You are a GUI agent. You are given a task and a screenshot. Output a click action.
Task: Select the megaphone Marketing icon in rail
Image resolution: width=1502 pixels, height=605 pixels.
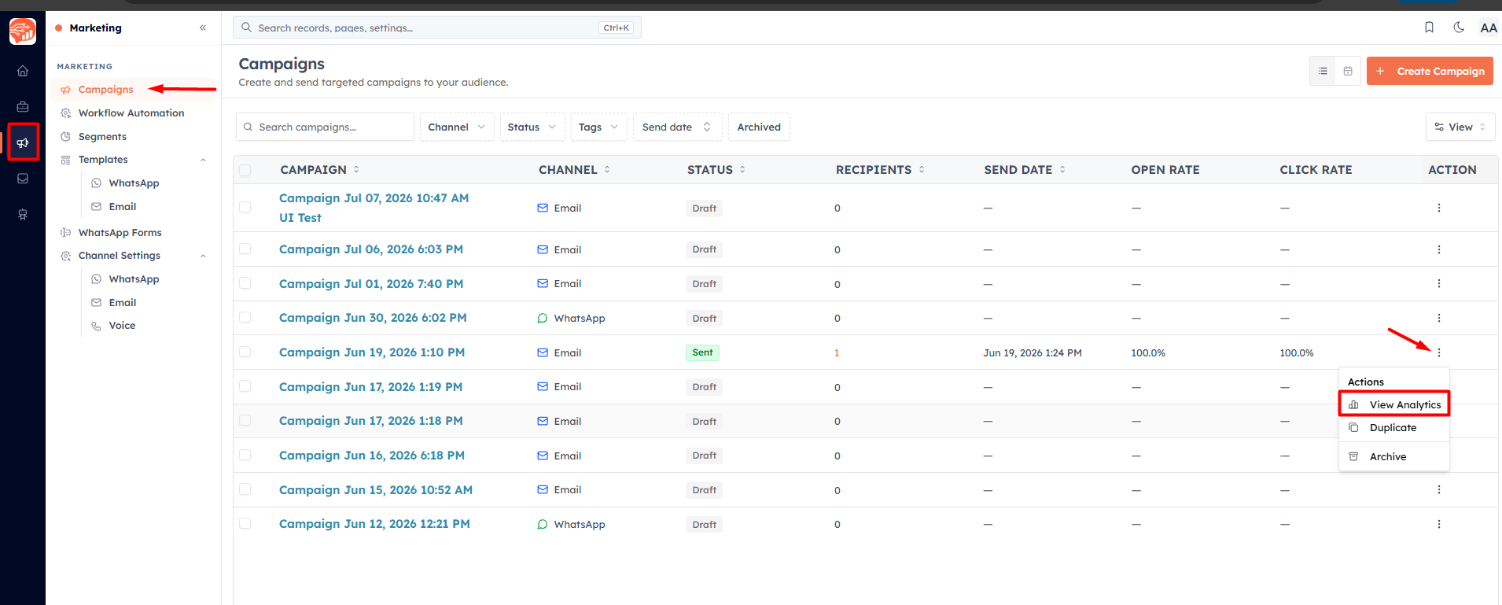tap(23, 142)
